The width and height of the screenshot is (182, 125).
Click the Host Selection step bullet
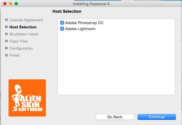[6, 27]
